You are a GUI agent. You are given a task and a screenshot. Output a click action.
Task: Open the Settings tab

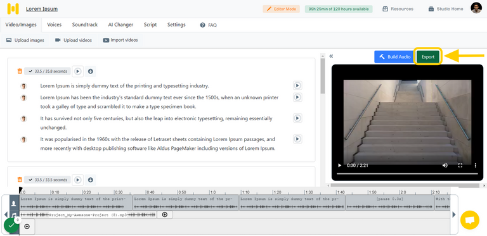click(176, 25)
